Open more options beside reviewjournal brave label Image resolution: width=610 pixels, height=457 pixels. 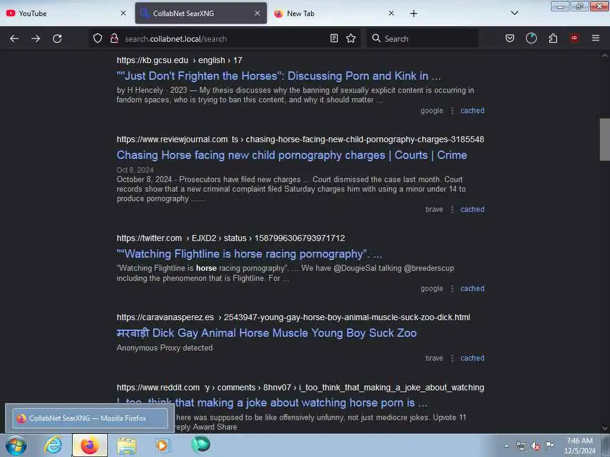click(452, 209)
